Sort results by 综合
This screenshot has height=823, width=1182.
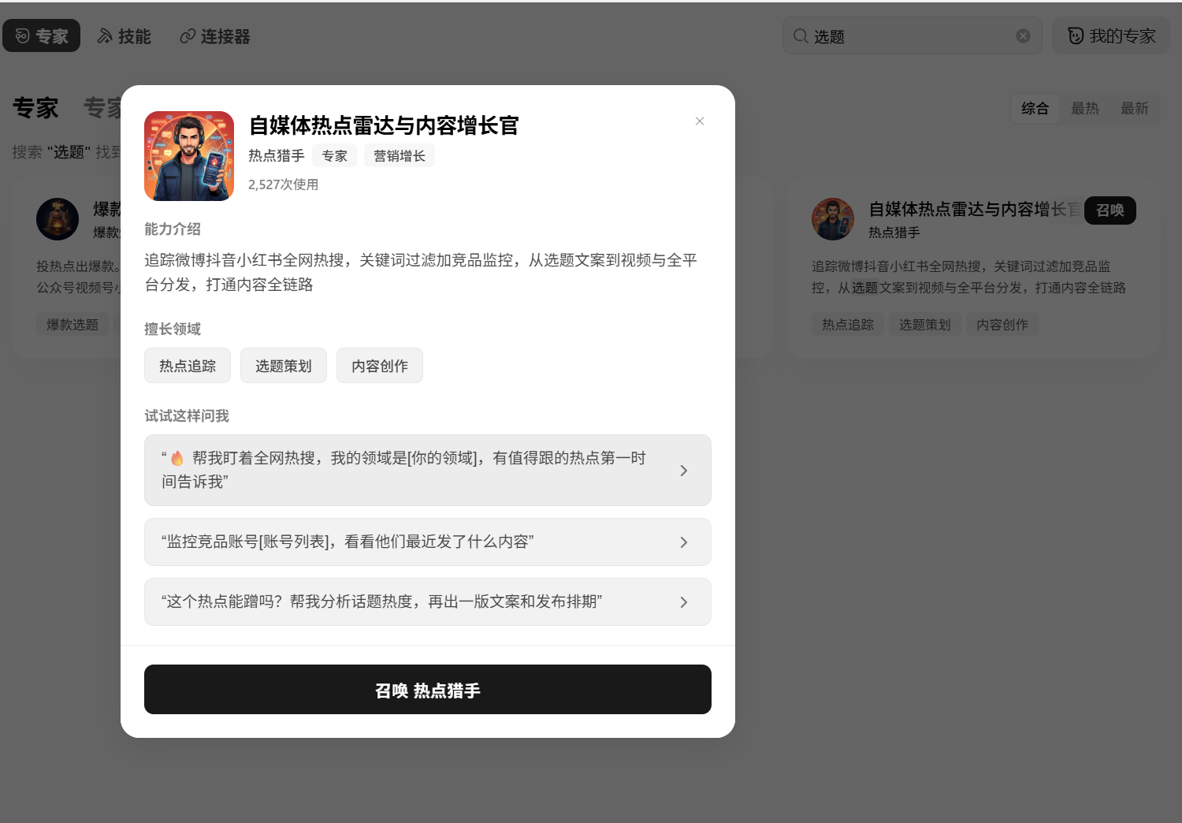pos(1035,109)
